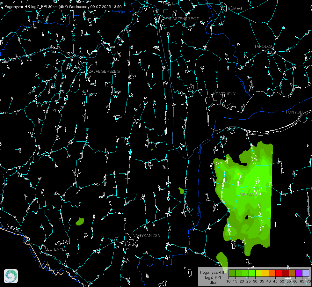Click the MARCALI city label inside the echo
The image size is (312, 287).
coord(248,195)
